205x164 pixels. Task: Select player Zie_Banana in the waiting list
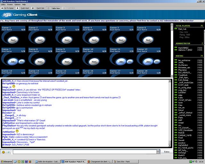[183, 65]
